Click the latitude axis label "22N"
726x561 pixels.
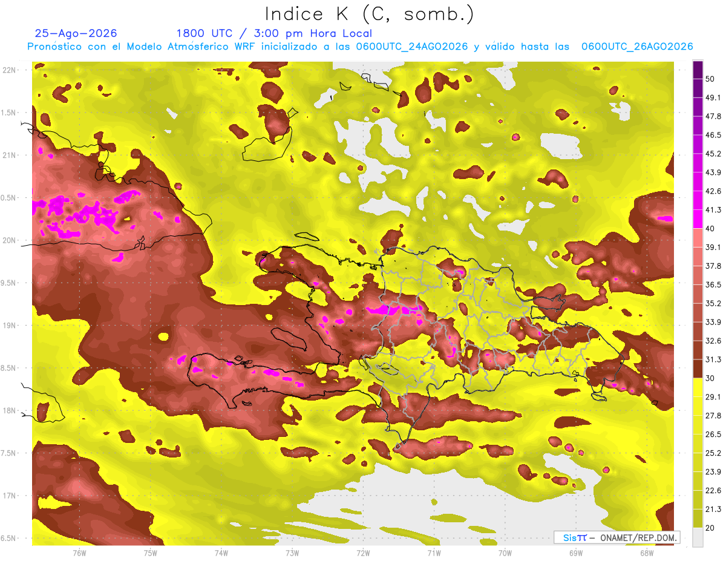[10, 70]
